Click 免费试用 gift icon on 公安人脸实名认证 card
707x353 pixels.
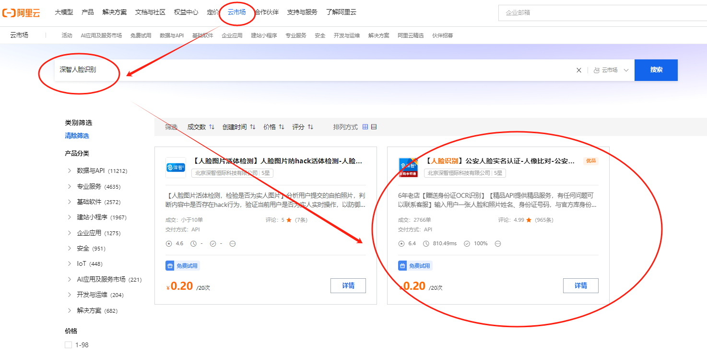pyautogui.click(x=402, y=266)
